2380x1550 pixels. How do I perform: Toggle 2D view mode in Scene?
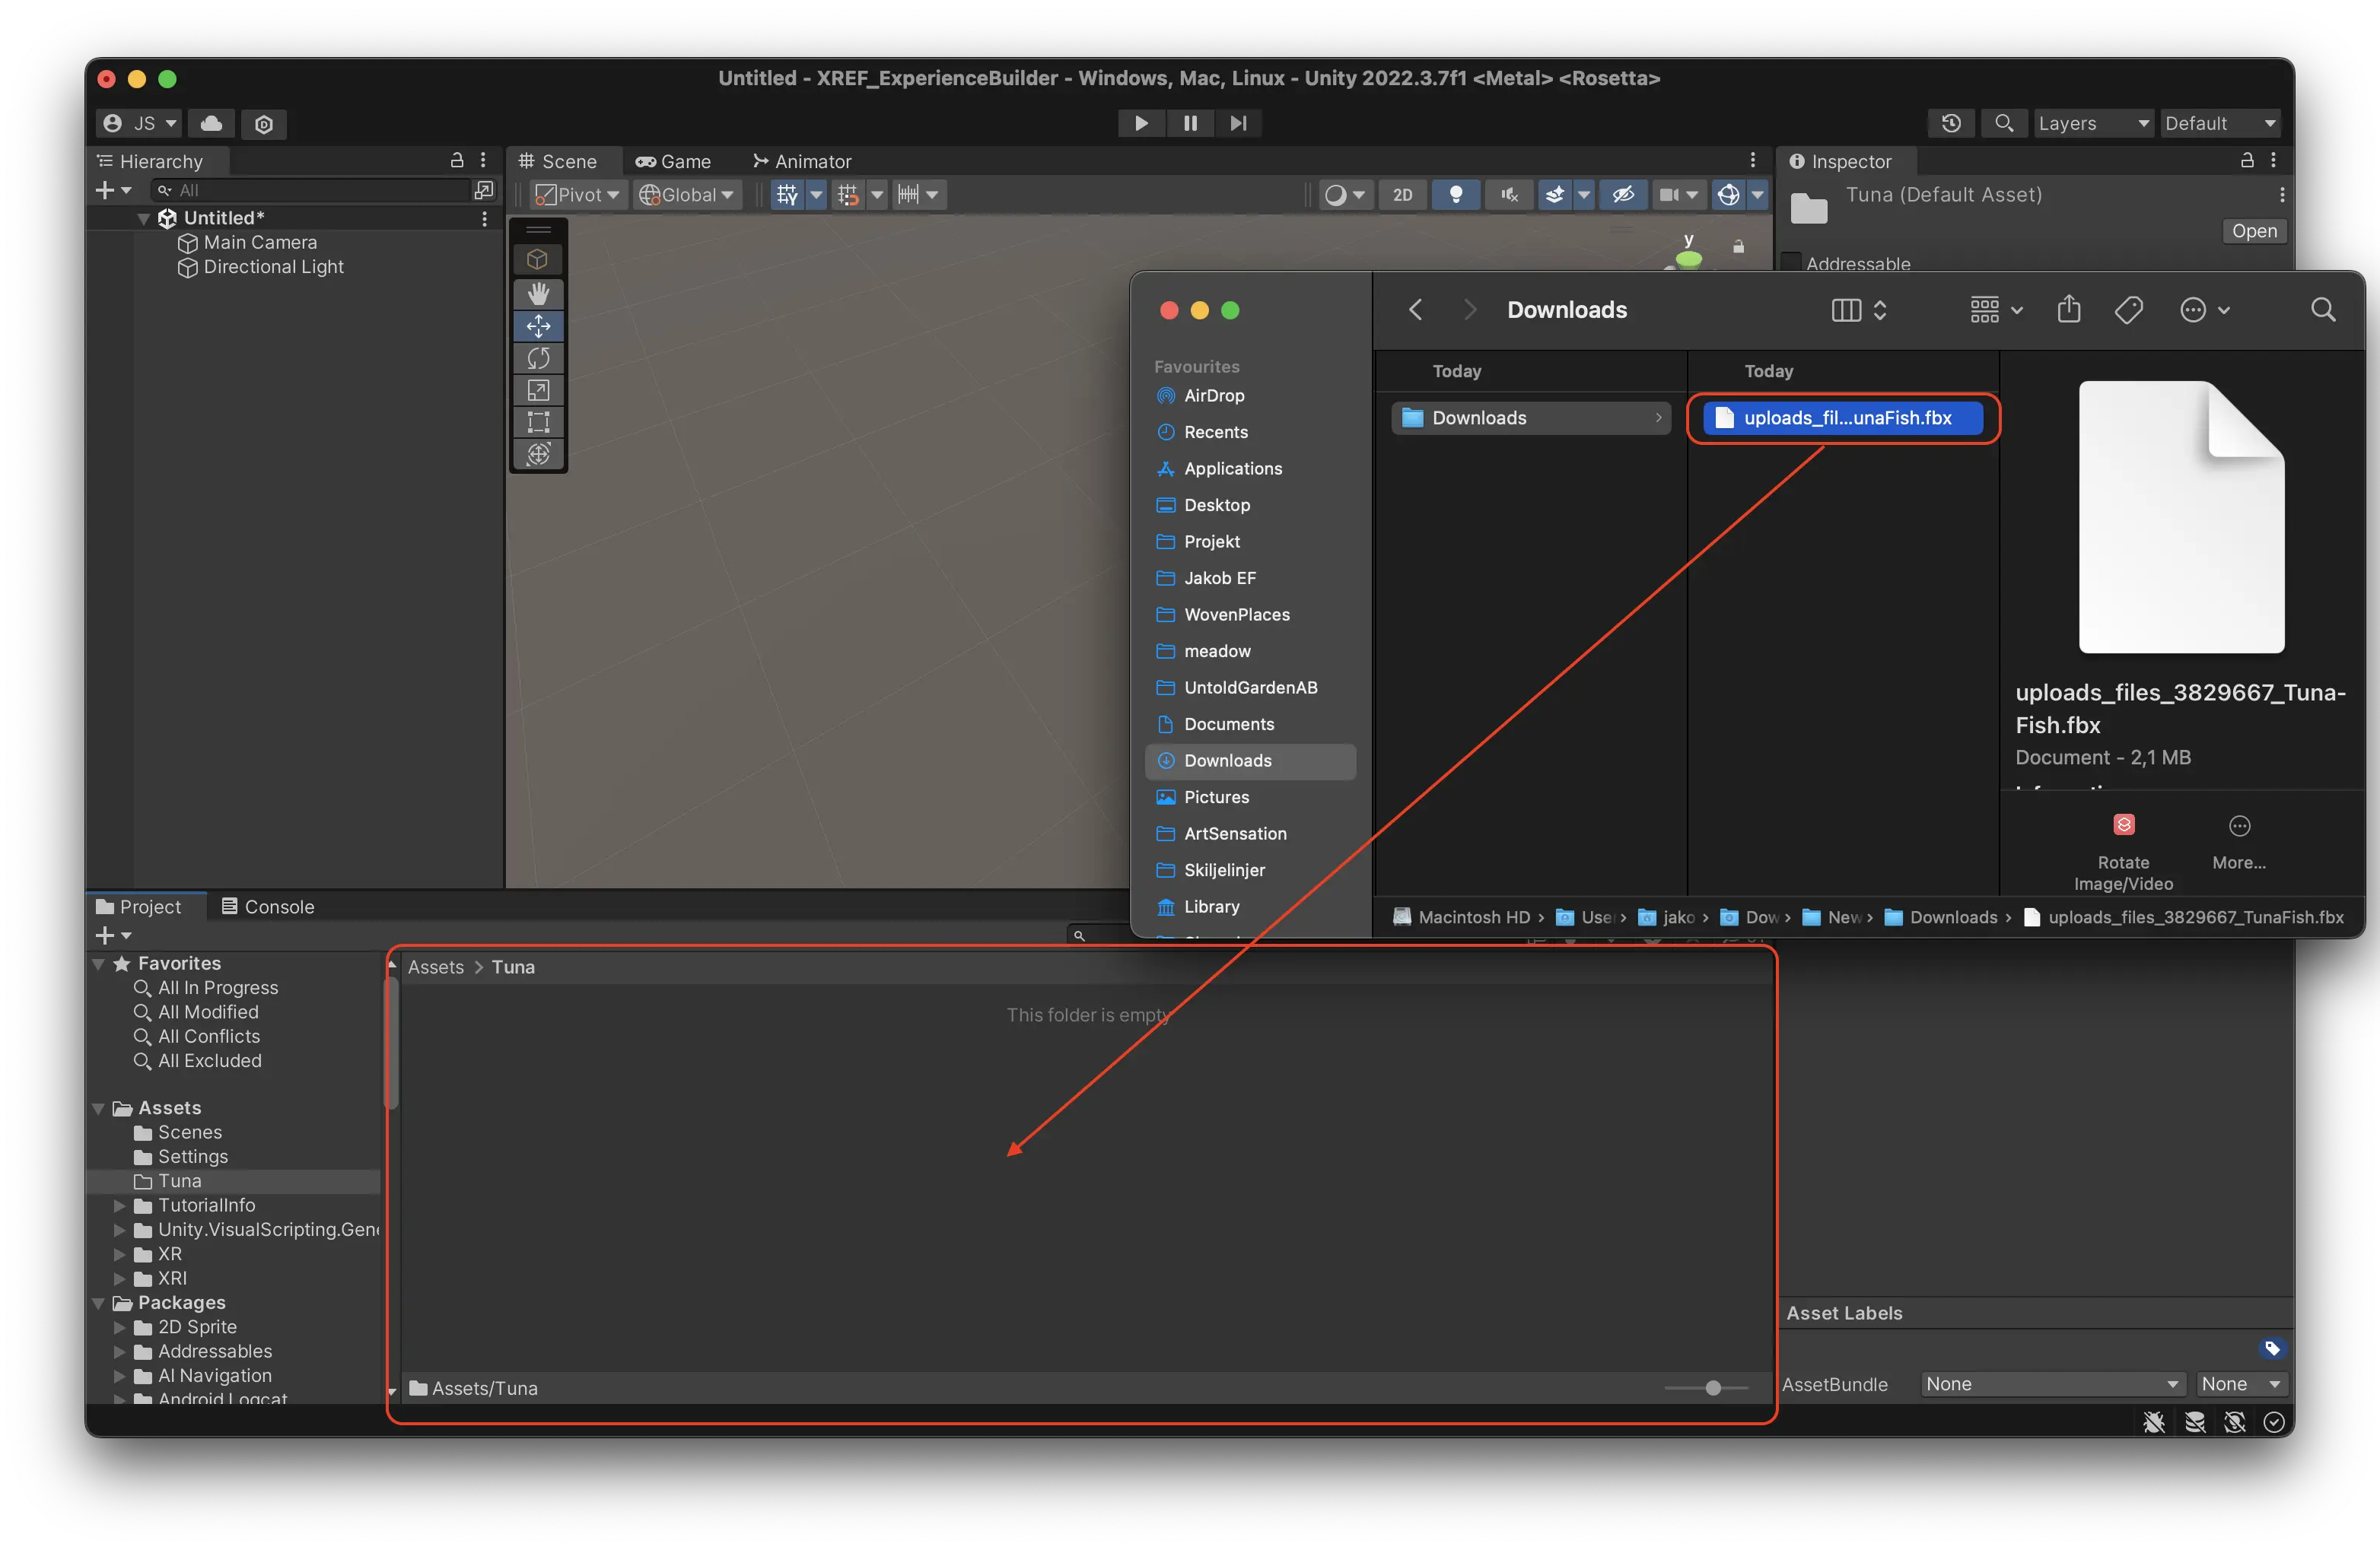click(x=1402, y=195)
